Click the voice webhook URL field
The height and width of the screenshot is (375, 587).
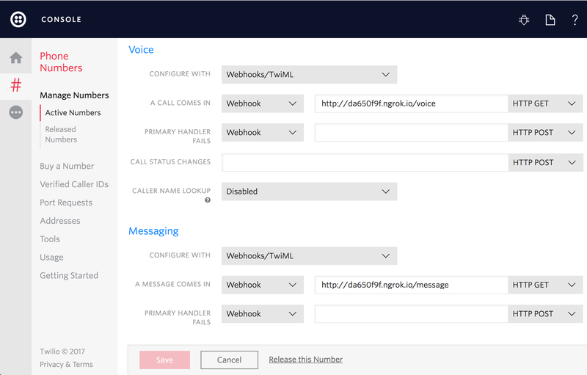[x=411, y=103]
